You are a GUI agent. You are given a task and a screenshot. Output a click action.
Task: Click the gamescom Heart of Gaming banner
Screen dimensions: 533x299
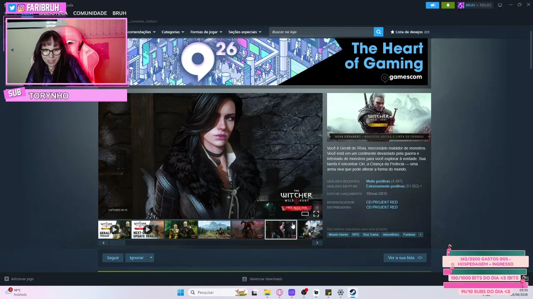coord(278,62)
